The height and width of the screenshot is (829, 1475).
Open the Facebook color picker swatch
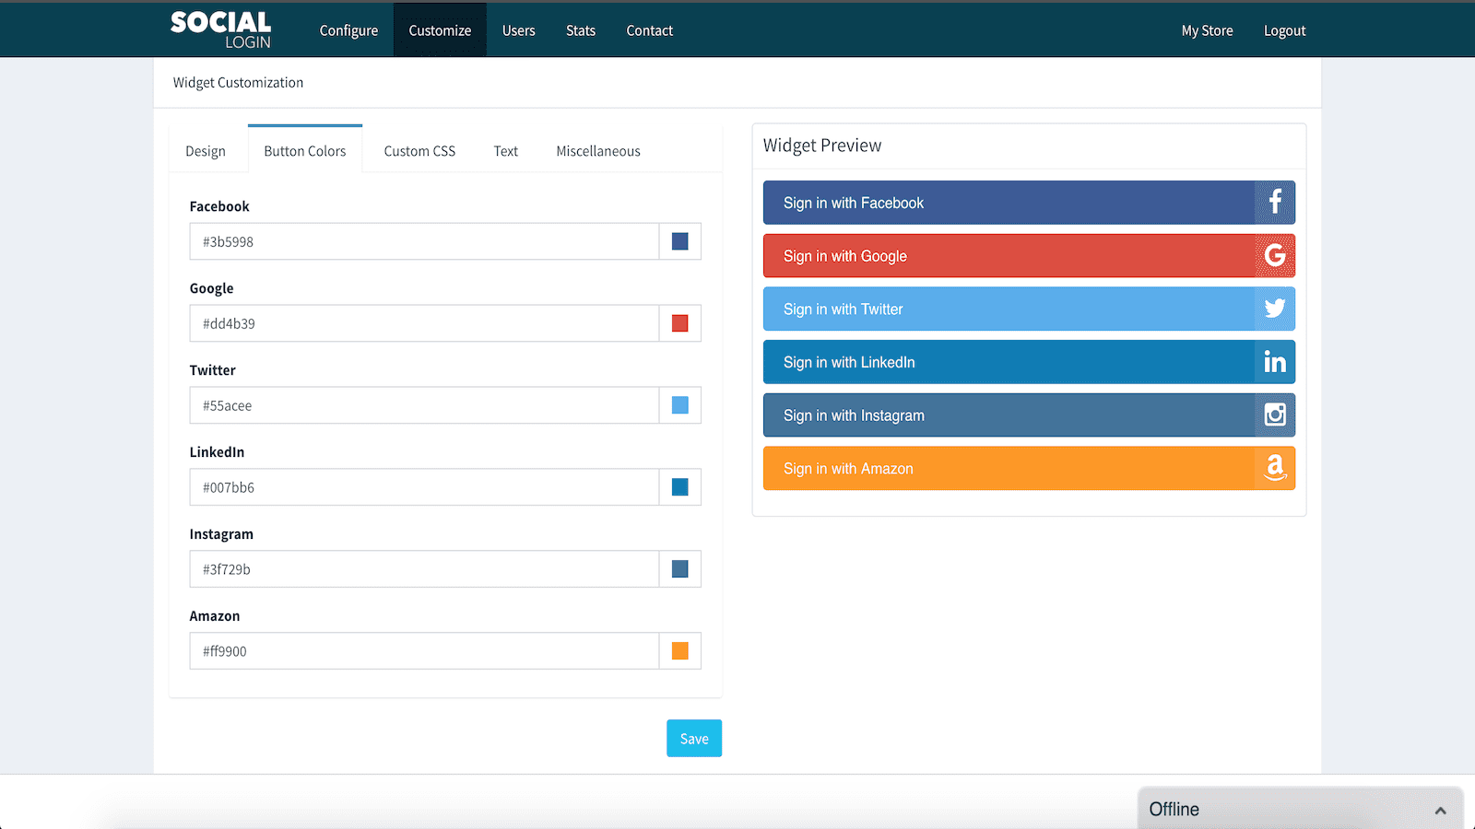[x=680, y=241]
